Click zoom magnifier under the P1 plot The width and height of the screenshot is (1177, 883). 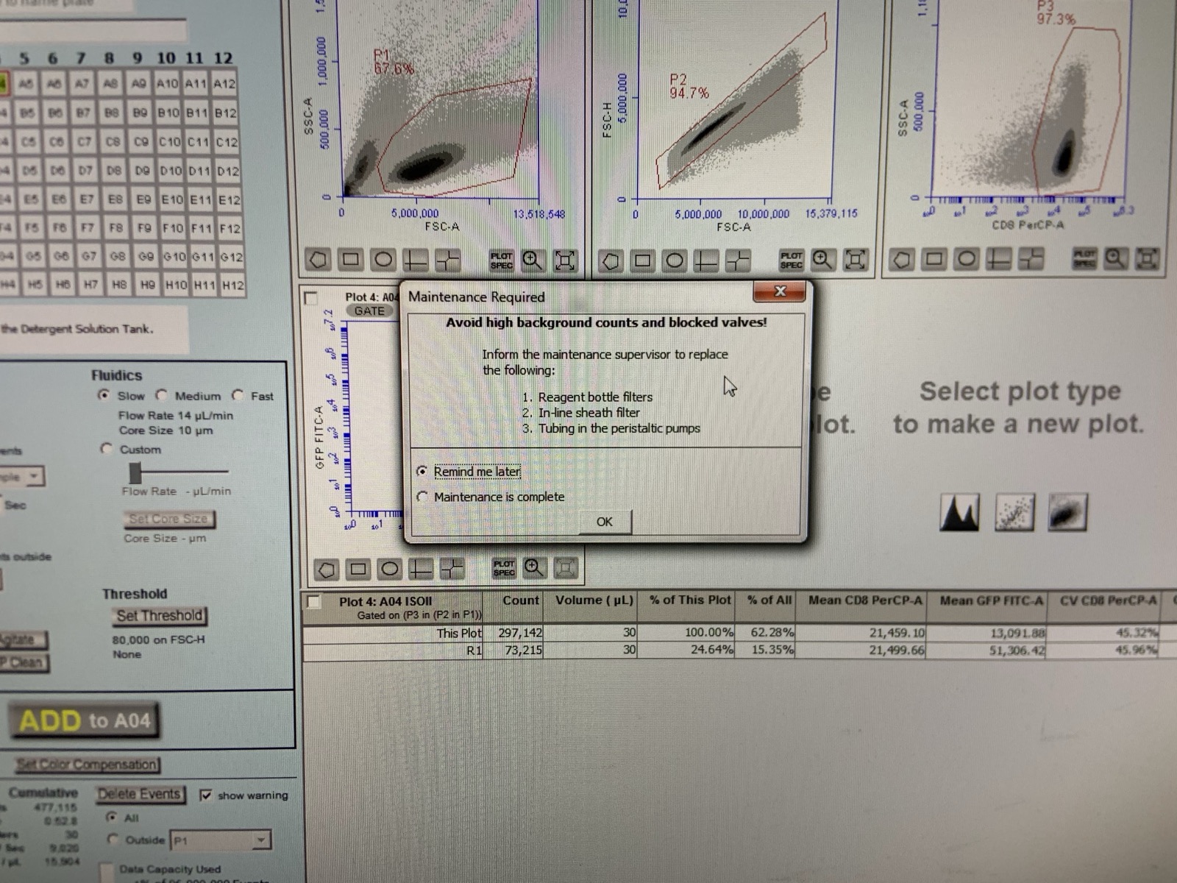click(533, 260)
